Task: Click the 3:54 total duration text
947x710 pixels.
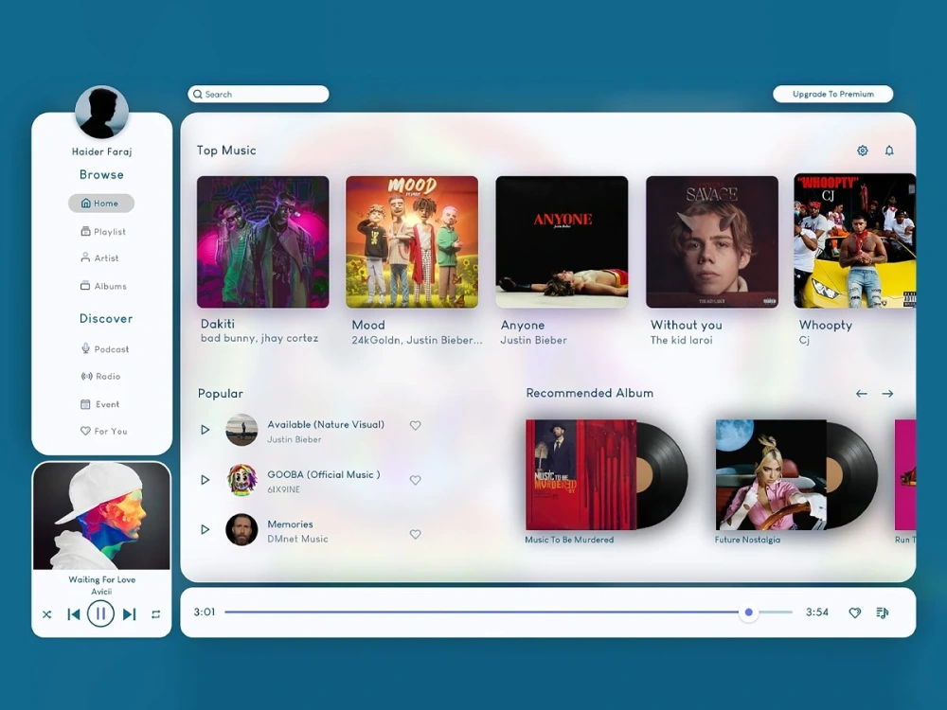Action: pos(817,612)
